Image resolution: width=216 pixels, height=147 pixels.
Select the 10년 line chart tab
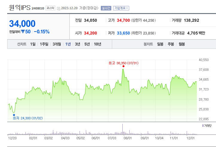tap(98, 44)
